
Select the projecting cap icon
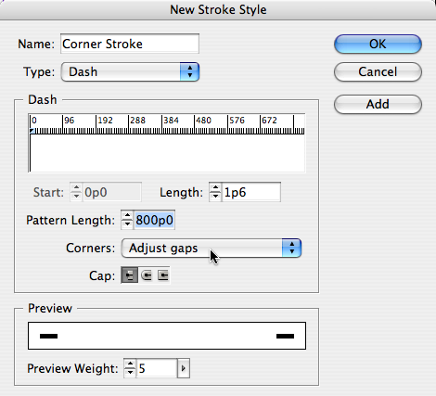[x=162, y=275]
